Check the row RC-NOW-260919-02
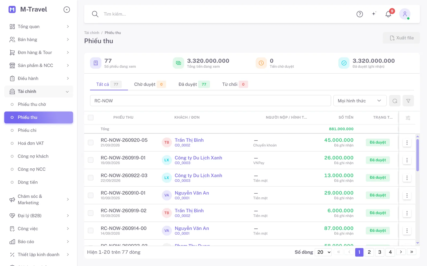Viewport: 427px width, 266px height. tap(91, 213)
